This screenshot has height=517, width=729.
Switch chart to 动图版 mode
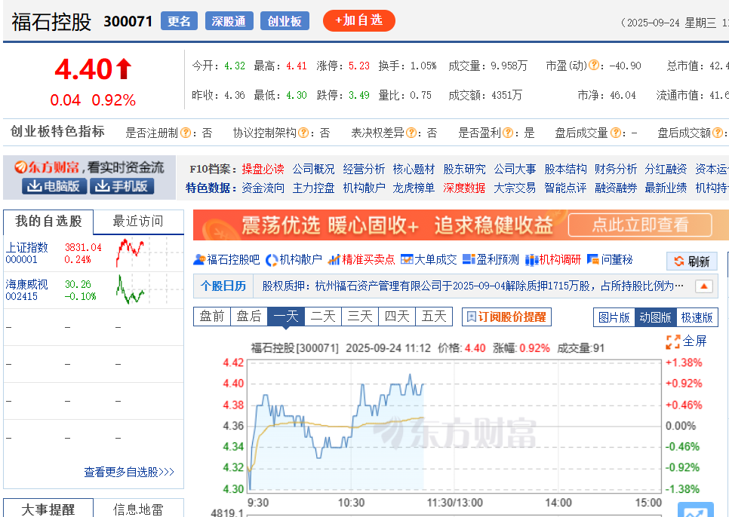[x=656, y=317]
